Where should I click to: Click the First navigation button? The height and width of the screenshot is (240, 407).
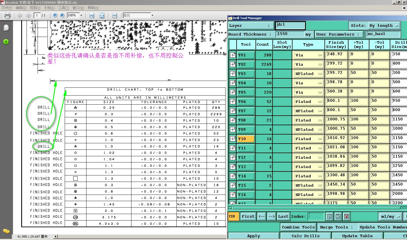(x=248, y=216)
